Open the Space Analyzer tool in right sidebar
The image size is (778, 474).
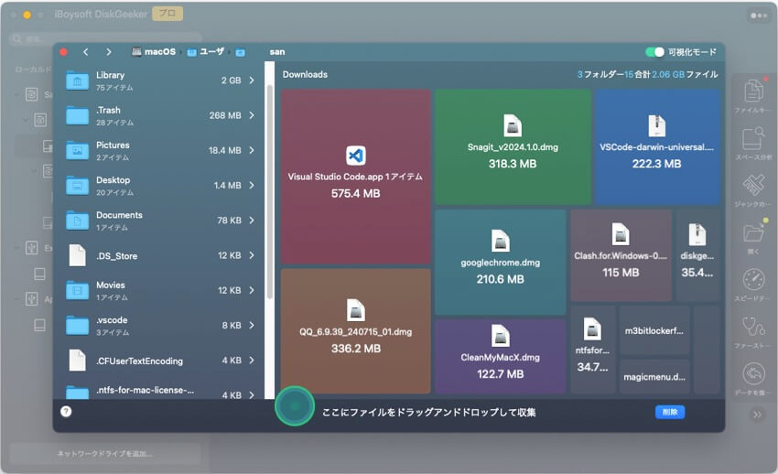(x=753, y=144)
